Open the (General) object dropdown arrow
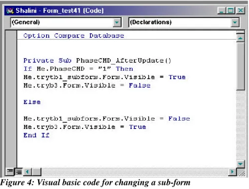Screen dimensions: 249x189 coord(117,22)
